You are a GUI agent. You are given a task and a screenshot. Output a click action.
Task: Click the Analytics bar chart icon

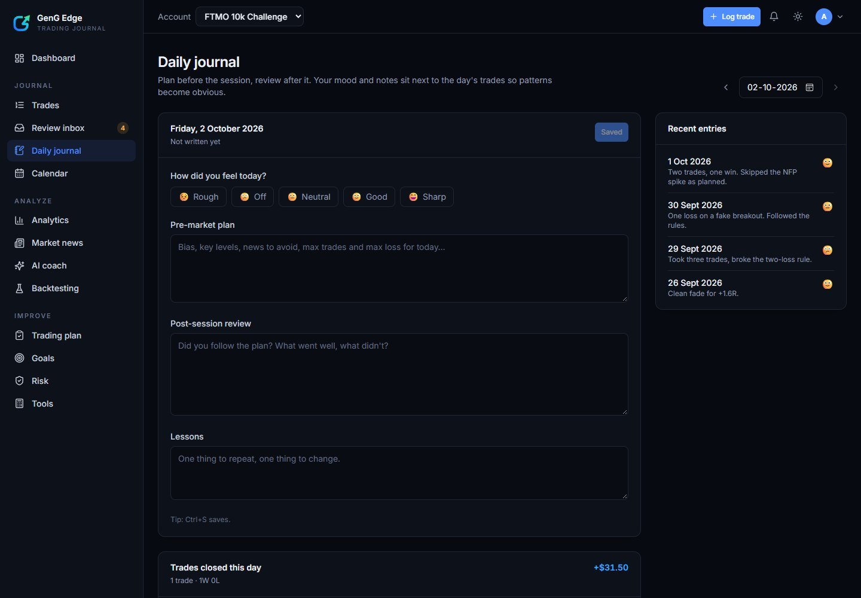coord(19,220)
